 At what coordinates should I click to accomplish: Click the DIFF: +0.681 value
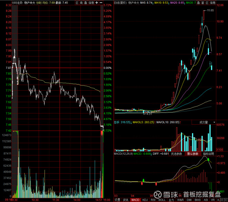pyautogui.click(x=161, y=154)
